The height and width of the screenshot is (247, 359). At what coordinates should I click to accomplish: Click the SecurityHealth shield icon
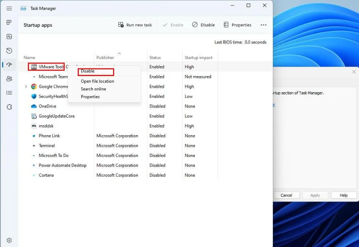coord(34,96)
